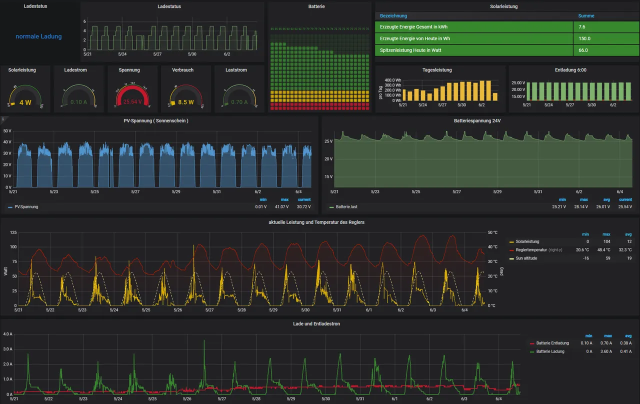Click the 0.70 A Laststrom gauge value
Image resolution: width=640 pixels, height=404 pixels.
(239, 102)
